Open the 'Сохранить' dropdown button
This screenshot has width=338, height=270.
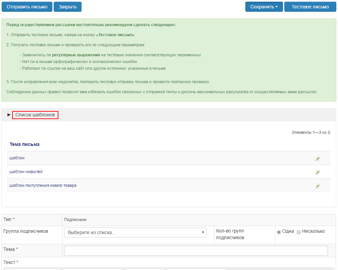[264, 7]
